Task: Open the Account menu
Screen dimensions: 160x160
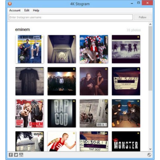Action: click(x=15, y=10)
